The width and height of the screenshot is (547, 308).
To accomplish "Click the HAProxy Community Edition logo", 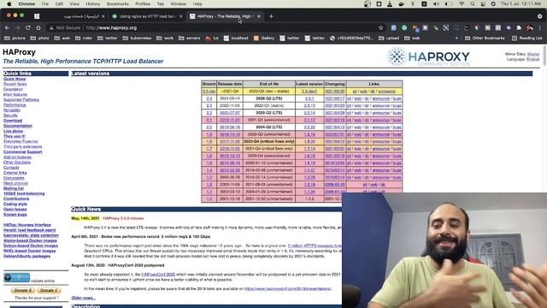I will [429, 56].
